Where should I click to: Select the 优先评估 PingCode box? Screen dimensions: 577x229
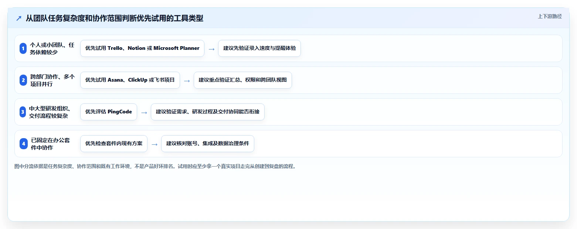109,112
